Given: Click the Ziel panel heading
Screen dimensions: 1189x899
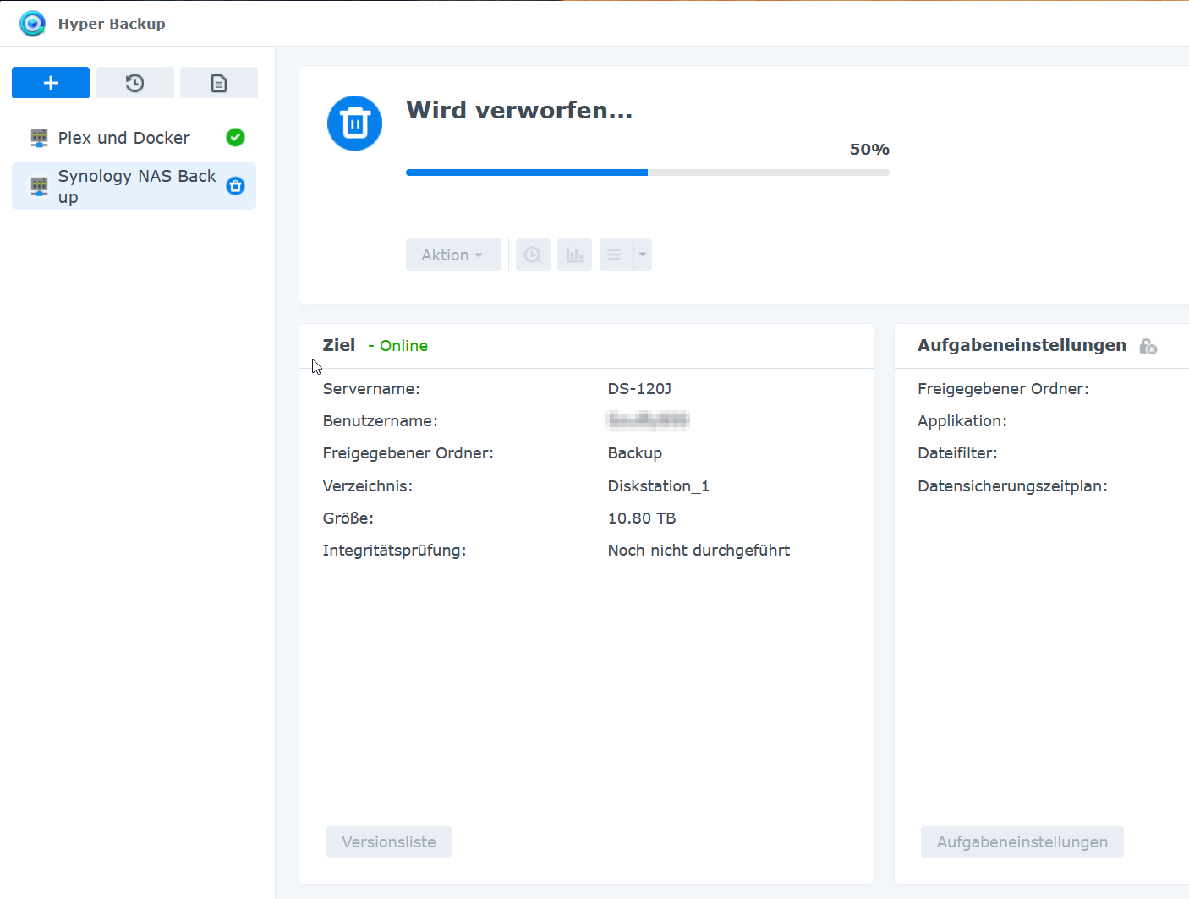Looking at the screenshot, I should (339, 345).
